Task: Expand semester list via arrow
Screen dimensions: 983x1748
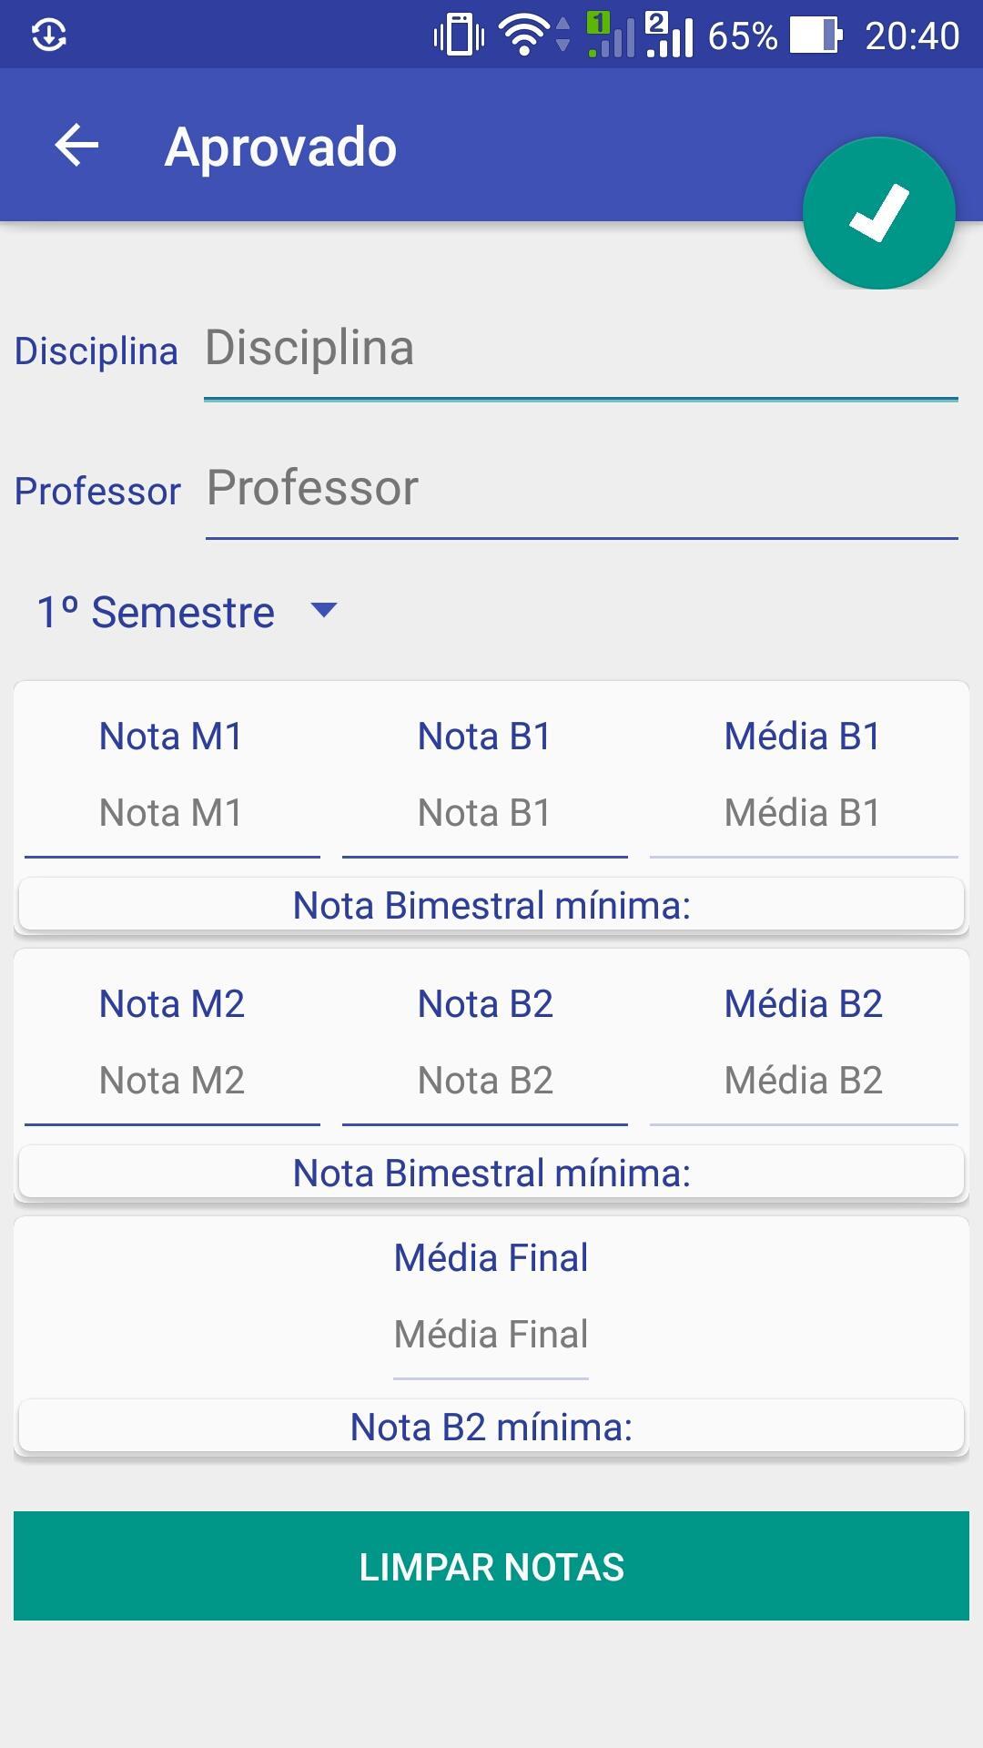Action: click(324, 610)
